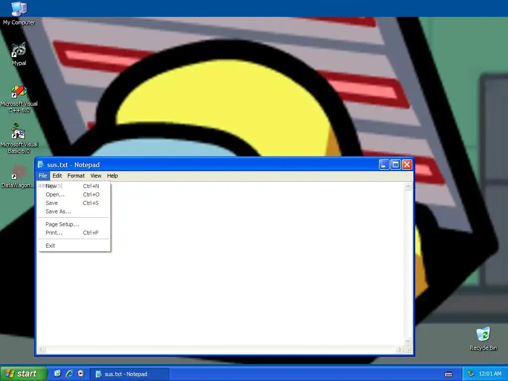Viewport: 508px width, 381px height.
Task: Choose Print... from the File menu
Action: [x=74, y=233]
